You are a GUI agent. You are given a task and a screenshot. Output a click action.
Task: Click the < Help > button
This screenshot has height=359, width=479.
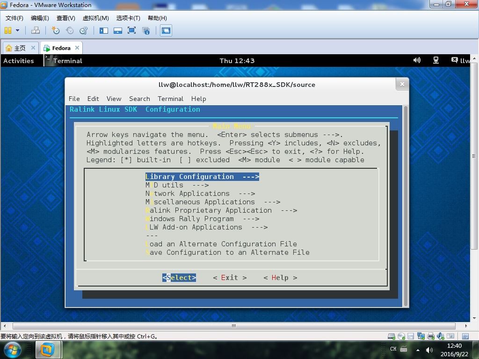pyautogui.click(x=280, y=278)
